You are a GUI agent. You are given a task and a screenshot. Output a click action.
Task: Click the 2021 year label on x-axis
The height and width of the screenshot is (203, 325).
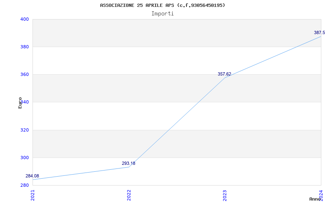[x=33, y=195]
